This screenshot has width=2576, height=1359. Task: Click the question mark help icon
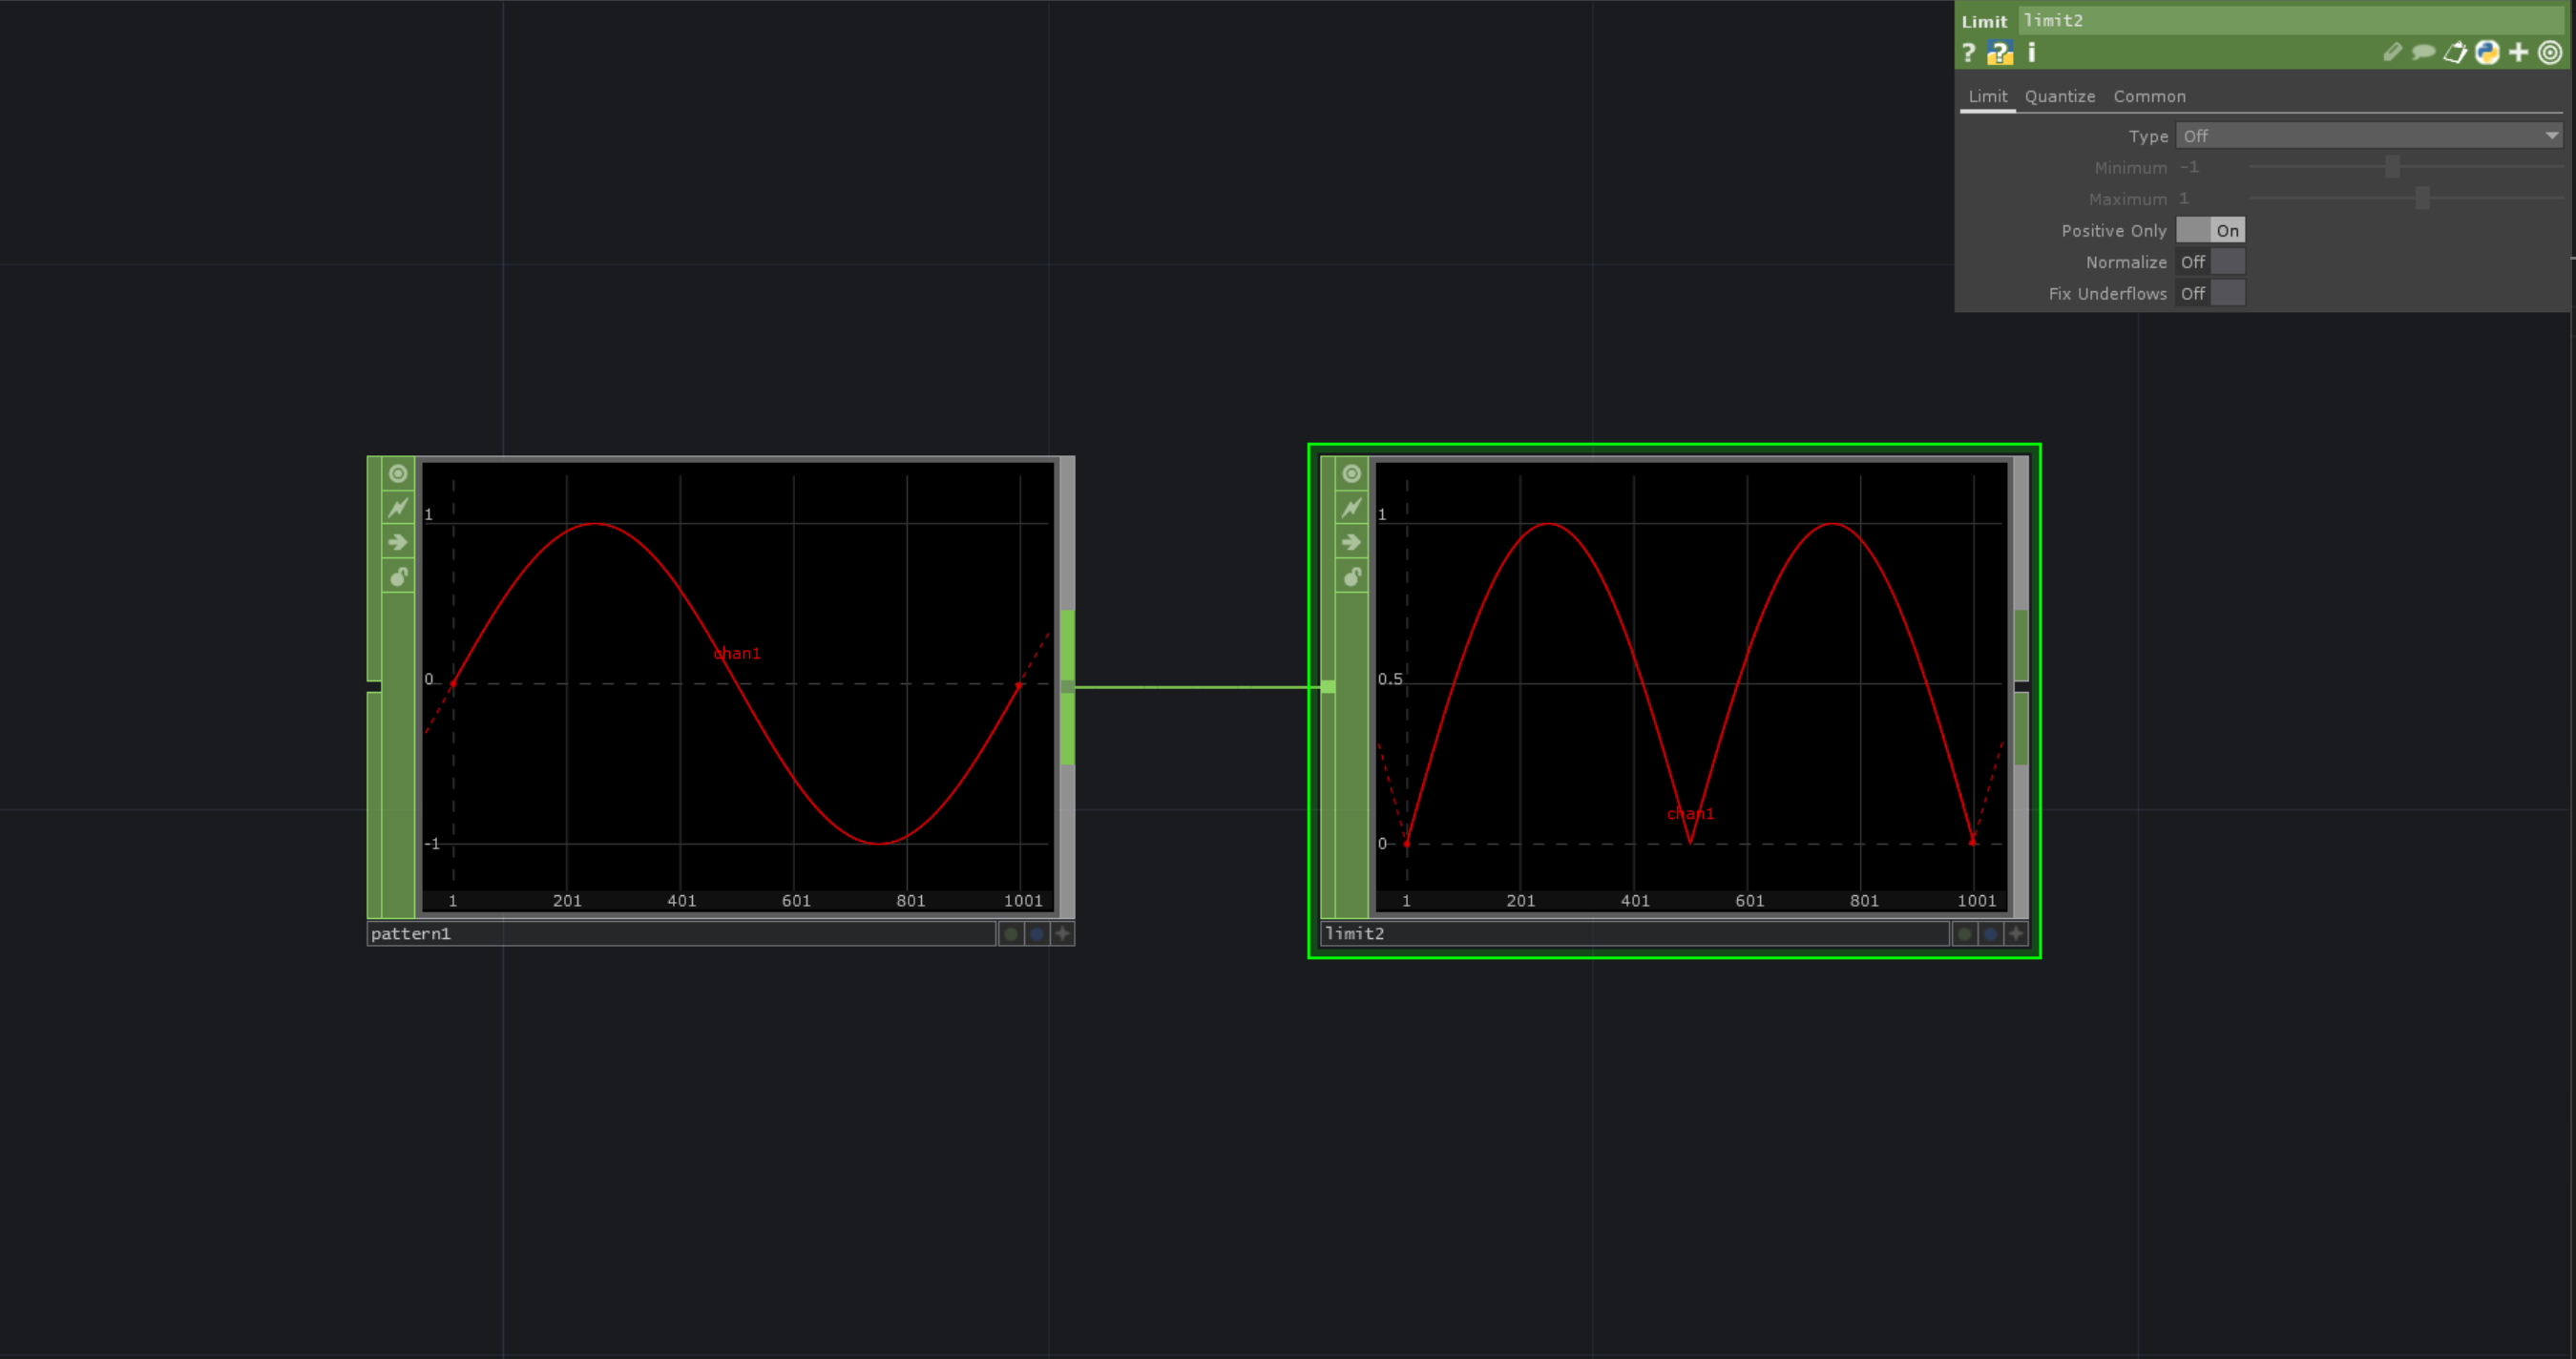point(1968,53)
